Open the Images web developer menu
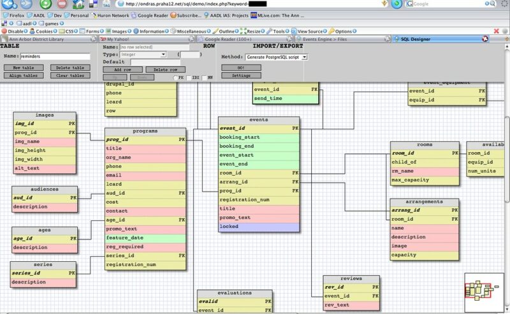This screenshot has width=510, height=314. click(x=119, y=31)
